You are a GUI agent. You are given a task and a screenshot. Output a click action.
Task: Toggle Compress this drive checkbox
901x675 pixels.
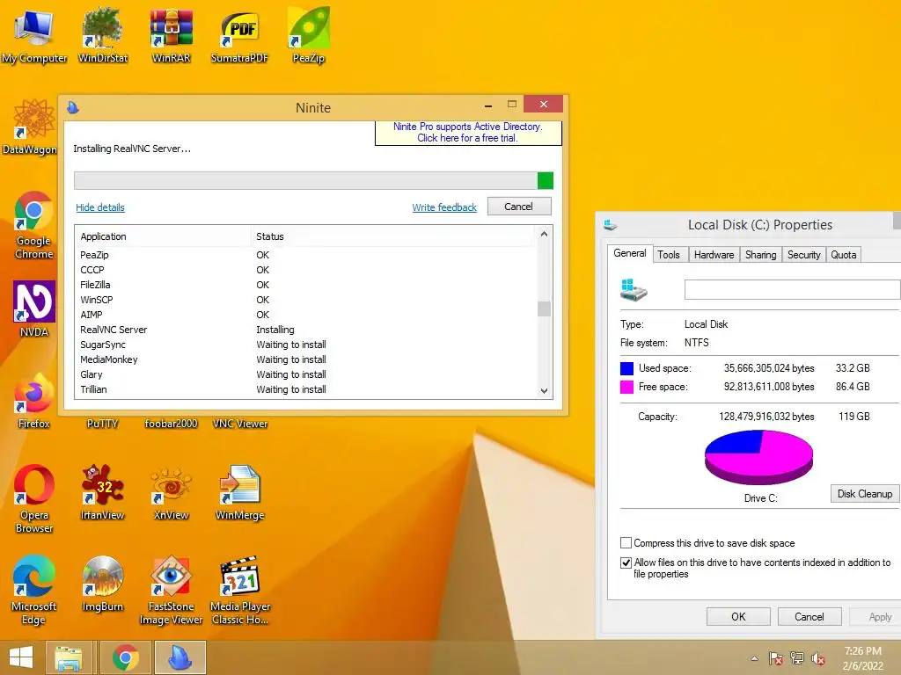(626, 543)
